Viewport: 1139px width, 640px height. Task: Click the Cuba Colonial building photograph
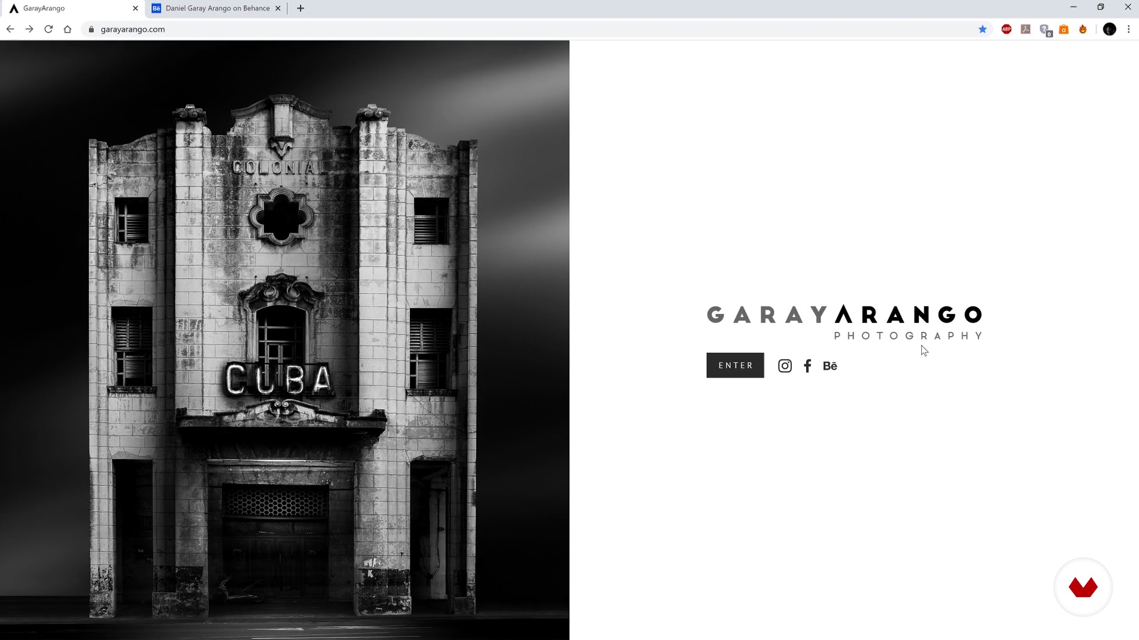click(285, 340)
